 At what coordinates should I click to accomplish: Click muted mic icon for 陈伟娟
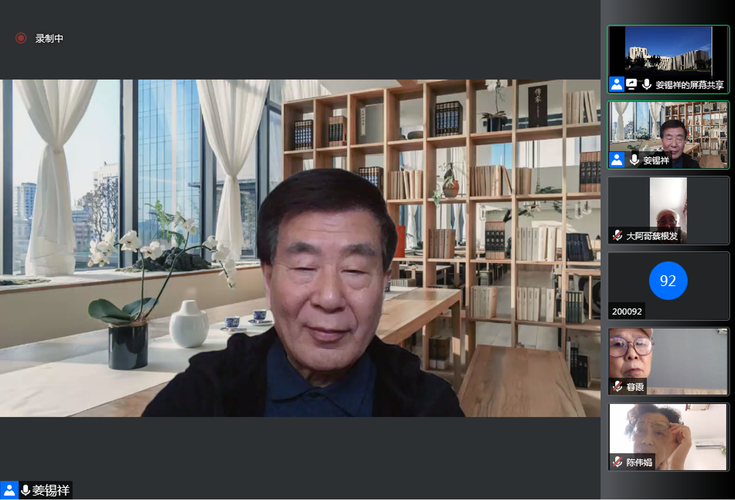coord(617,462)
